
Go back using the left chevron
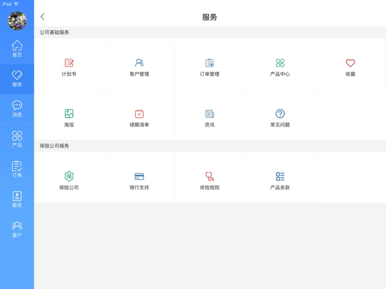(x=42, y=17)
